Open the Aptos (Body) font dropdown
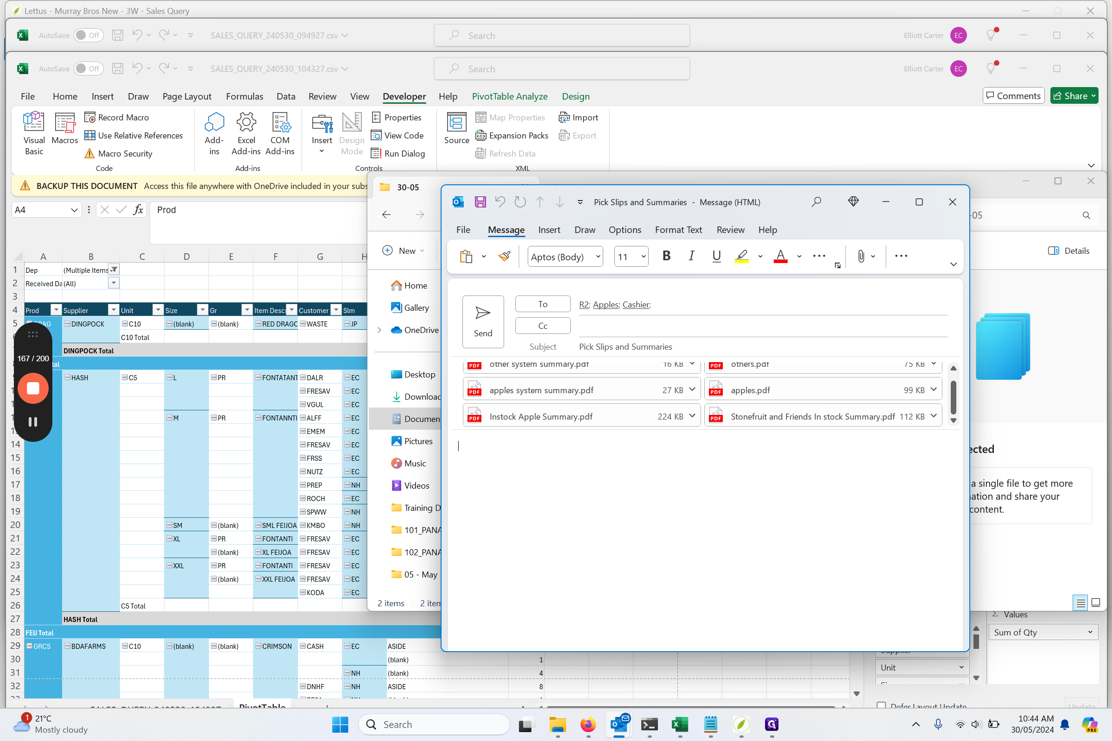This screenshot has width=1112, height=741. [x=598, y=257]
